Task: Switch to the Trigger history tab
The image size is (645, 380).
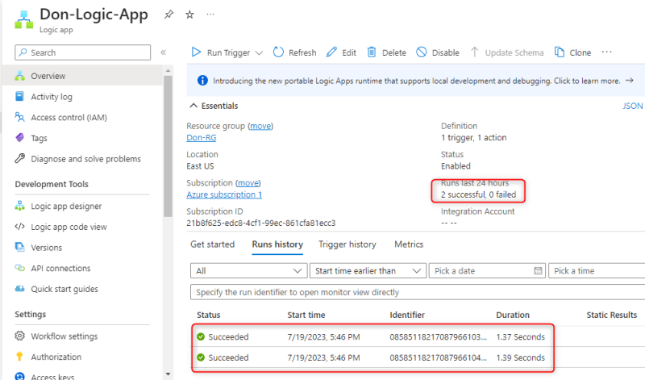Action: 347,244
